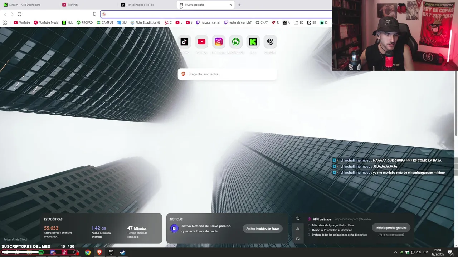This screenshot has height=257, width=458.
Task: Switch to the TikFinity tab
Action: click(x=88, y=5)
